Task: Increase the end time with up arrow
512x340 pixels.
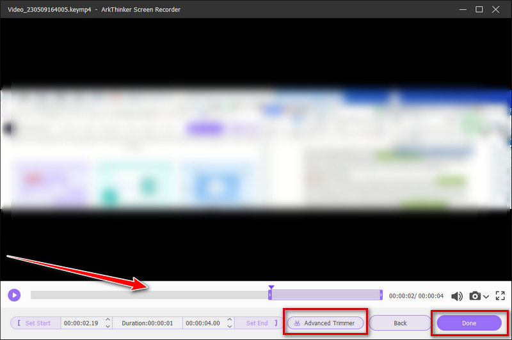Action: 229,320
